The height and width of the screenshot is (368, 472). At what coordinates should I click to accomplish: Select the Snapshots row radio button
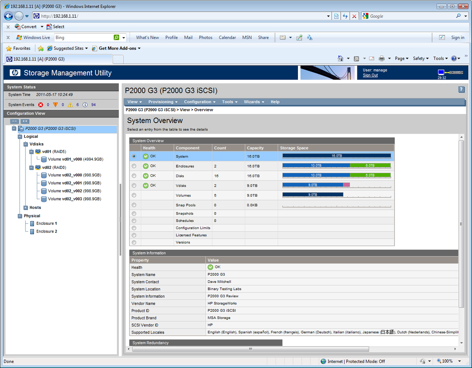pos(134,214)
